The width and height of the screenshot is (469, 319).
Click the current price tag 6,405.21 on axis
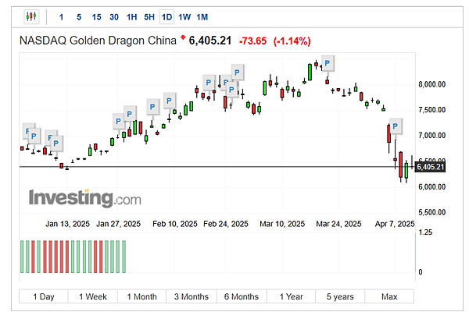coord(431,167)
